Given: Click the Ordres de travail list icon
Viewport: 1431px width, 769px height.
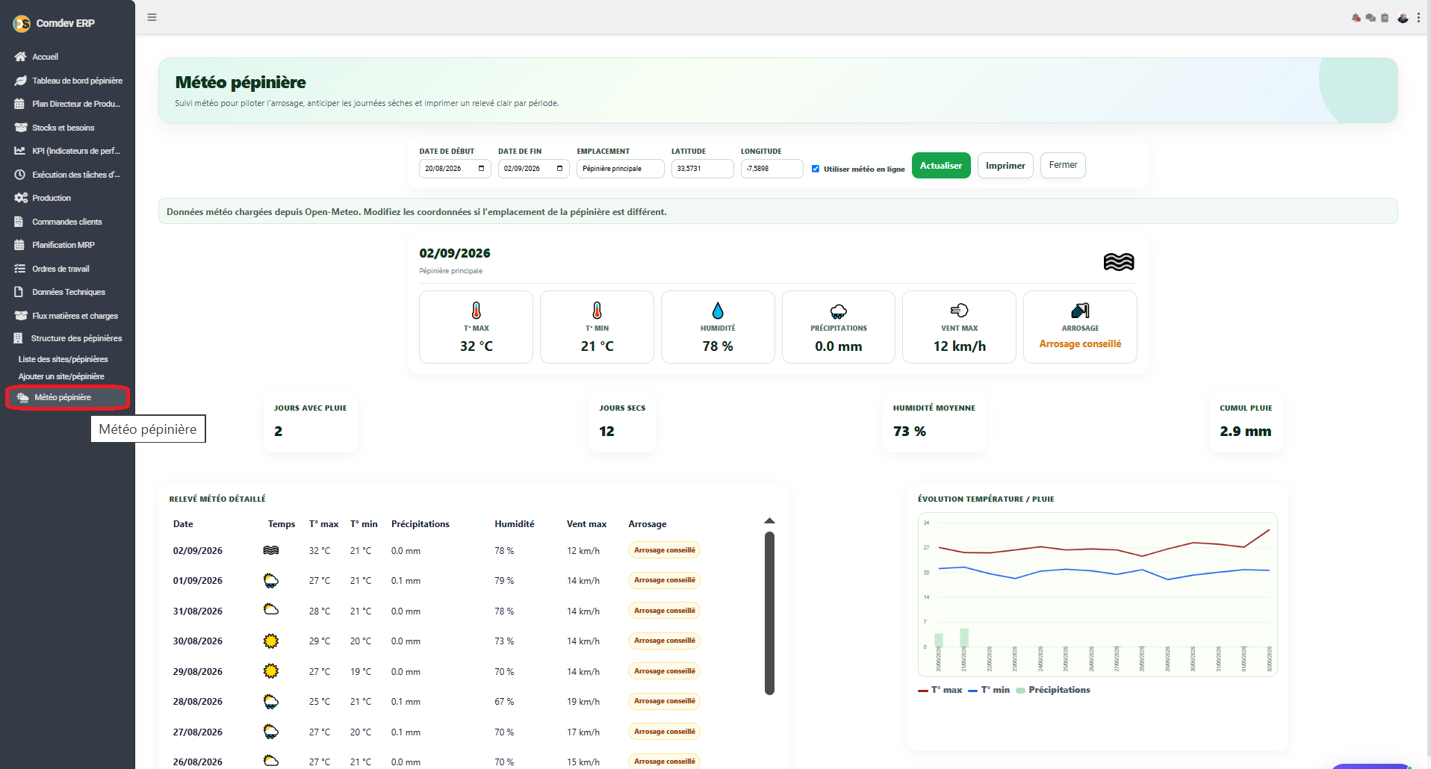Looking at the screenshot, I should pyautogui.click(x=20, y=269).
